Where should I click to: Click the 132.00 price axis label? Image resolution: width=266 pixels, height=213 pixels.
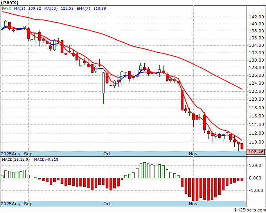click(256, 53)
